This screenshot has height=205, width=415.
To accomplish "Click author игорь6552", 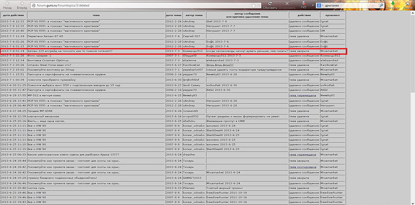I will pyautogui.click(x=190, y=116).
